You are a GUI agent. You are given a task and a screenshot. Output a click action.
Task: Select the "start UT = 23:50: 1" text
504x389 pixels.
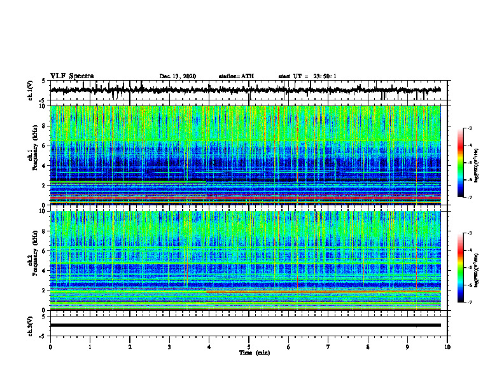tap(307, 76)
